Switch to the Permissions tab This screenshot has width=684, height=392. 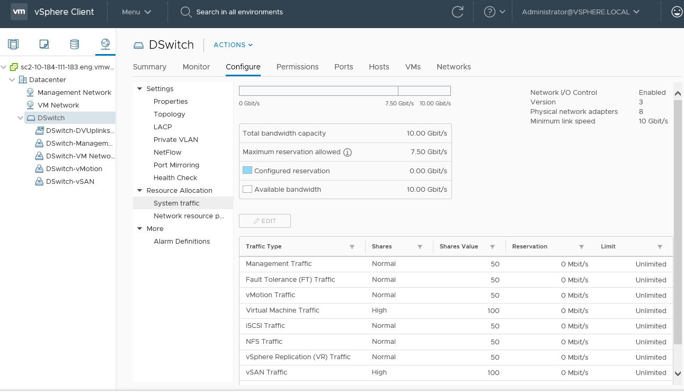point(298,67)
